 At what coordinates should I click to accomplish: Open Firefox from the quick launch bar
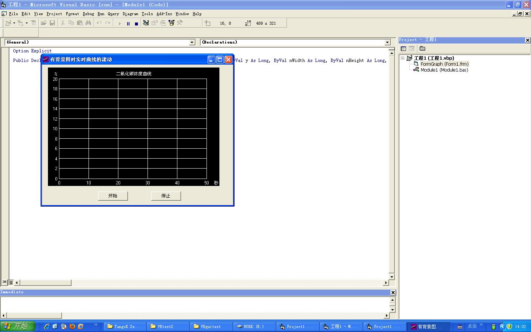point(72,326)
